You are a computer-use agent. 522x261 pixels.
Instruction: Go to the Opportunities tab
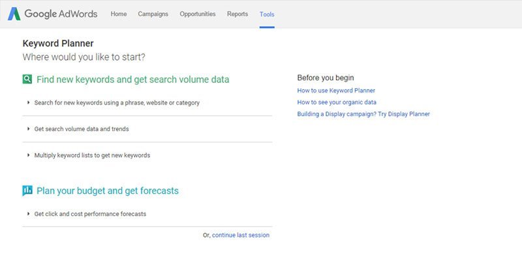tap(198, 14)
